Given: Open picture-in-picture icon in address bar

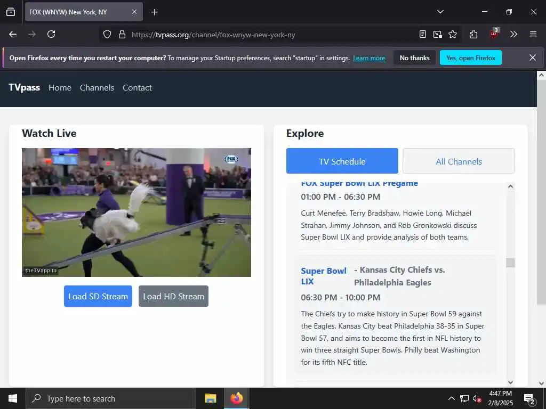Looking at the screenshot, I should pos(438,34).
